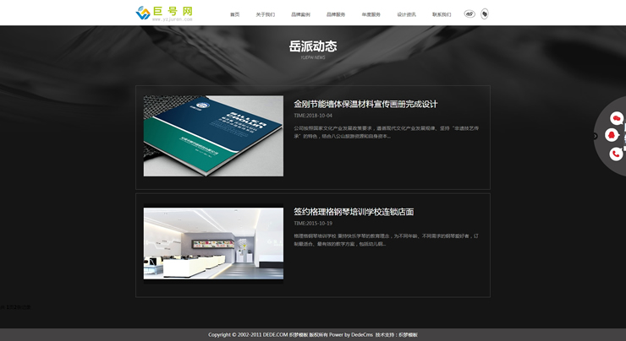Click the rightmost header icon
This screenshot has height=341, width=626.
tap(485, 14)
